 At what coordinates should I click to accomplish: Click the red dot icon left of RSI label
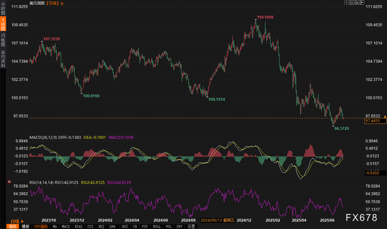[9, 182]
